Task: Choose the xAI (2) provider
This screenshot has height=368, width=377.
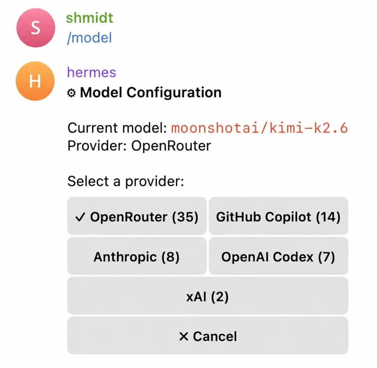Action: tap(208, 296)
